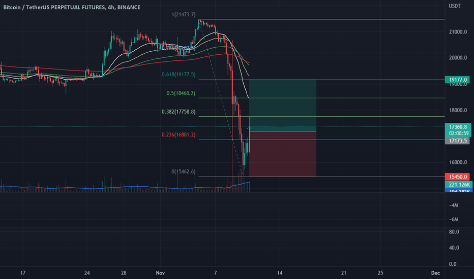This screenshot has height=279, width=474.
Task: Click the 28 date label on the time axis
Action: tap(124, 273)
